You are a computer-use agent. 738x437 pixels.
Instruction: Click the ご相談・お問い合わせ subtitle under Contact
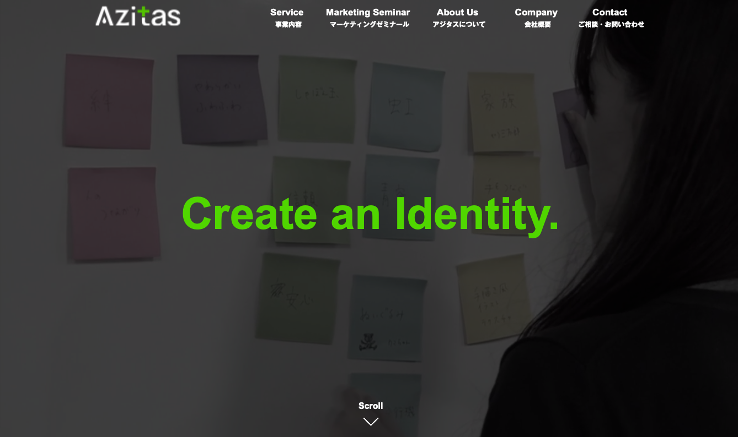611,25
